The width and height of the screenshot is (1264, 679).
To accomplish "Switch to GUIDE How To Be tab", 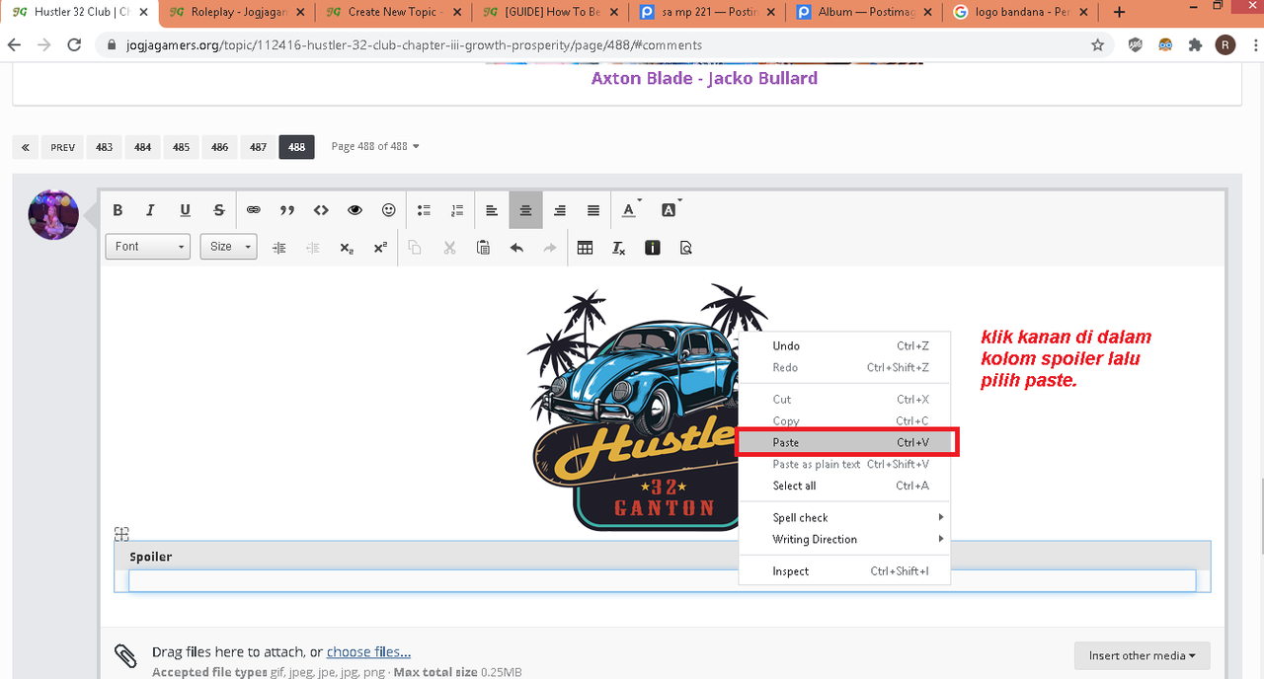I will pyautogui.click(x=549, y=12).
